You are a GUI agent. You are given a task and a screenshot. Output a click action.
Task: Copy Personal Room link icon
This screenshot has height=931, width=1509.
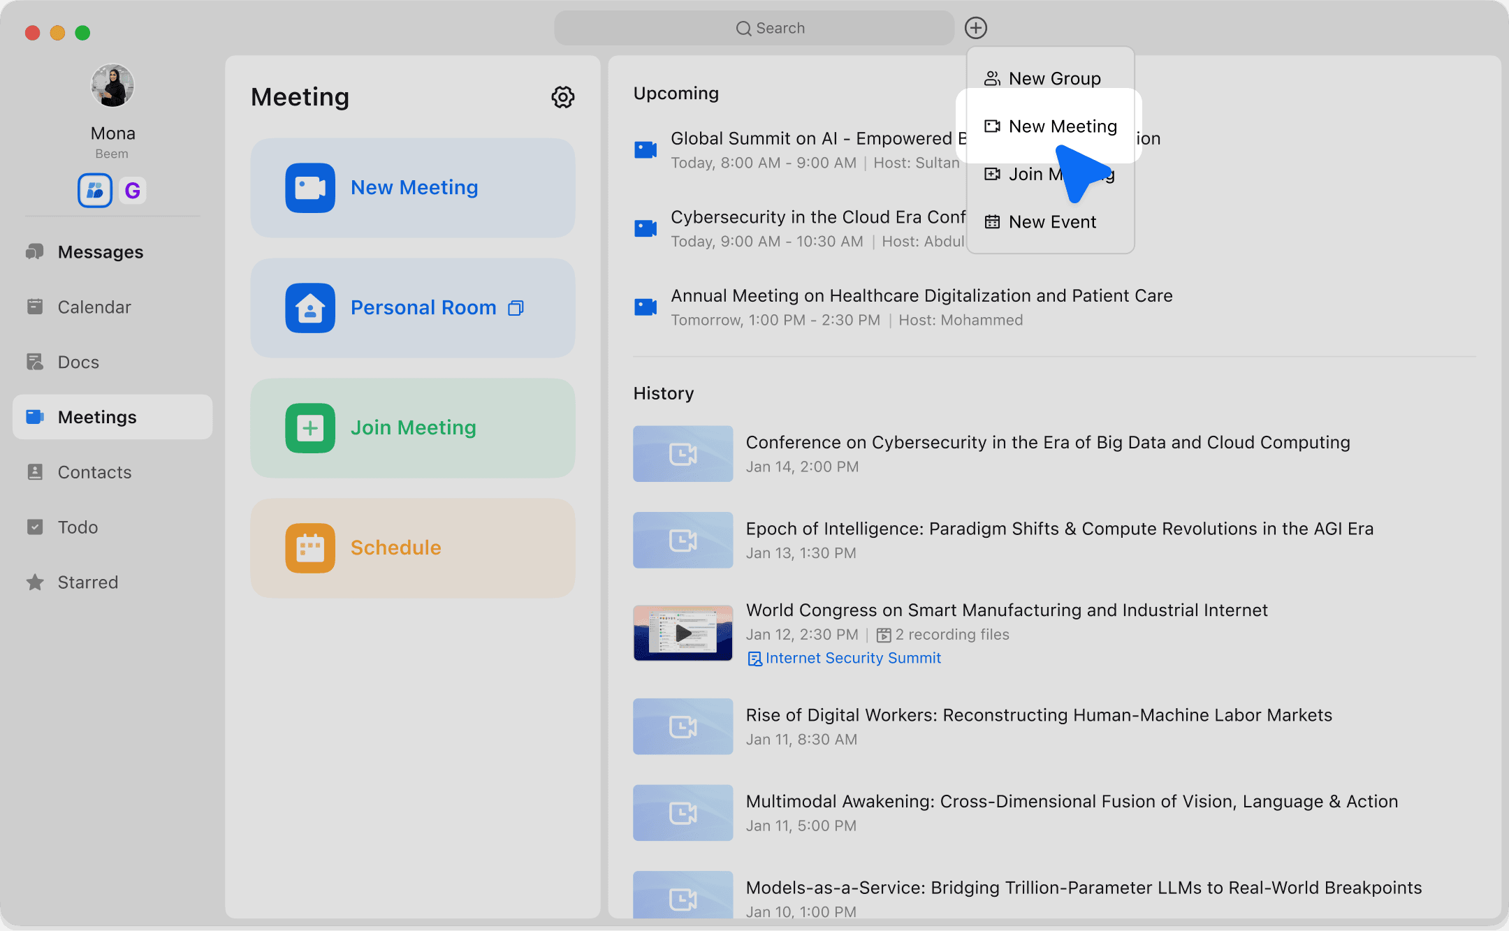[x=516, y=308]
